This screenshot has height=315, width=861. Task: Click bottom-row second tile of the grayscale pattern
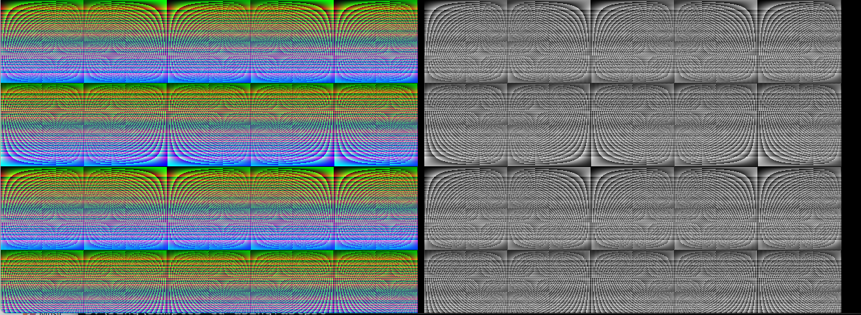click(549, 281)
